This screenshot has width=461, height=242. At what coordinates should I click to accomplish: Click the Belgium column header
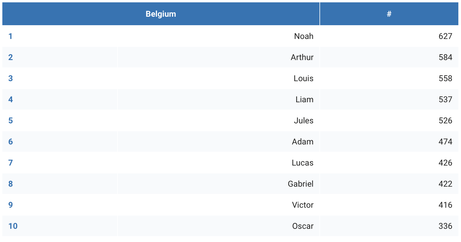[x=161, y=14]
